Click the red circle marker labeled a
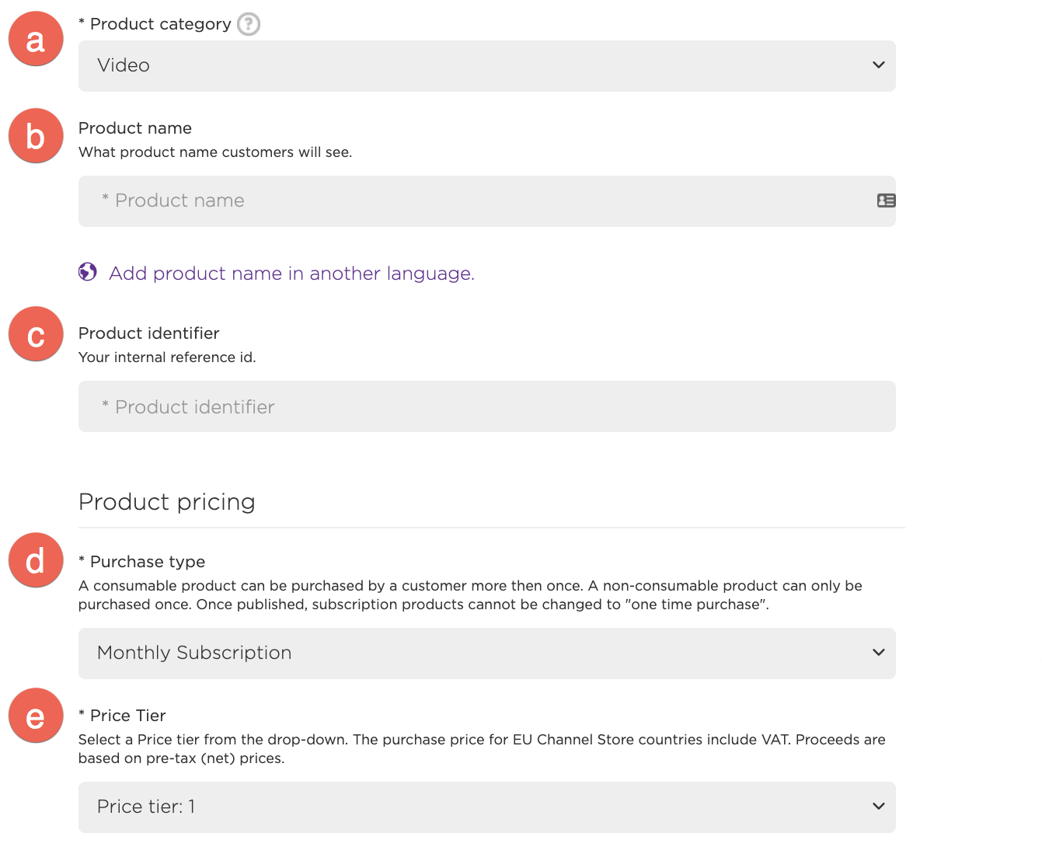Image resolution: width=1042 pixels, height=861 pixels. 36,39
